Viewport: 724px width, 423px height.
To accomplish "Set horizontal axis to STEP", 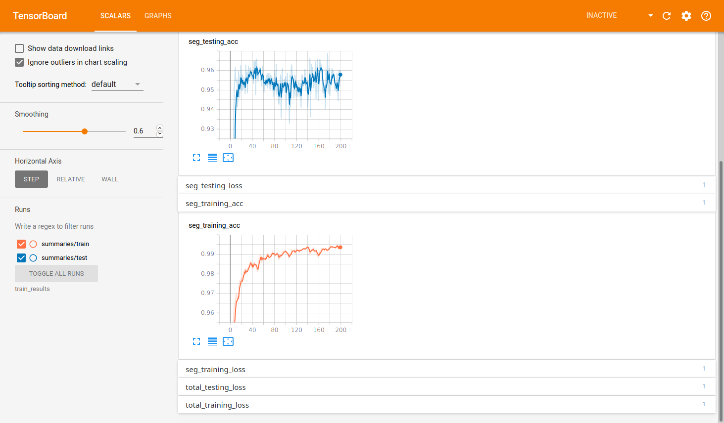I will coord(31,179).
